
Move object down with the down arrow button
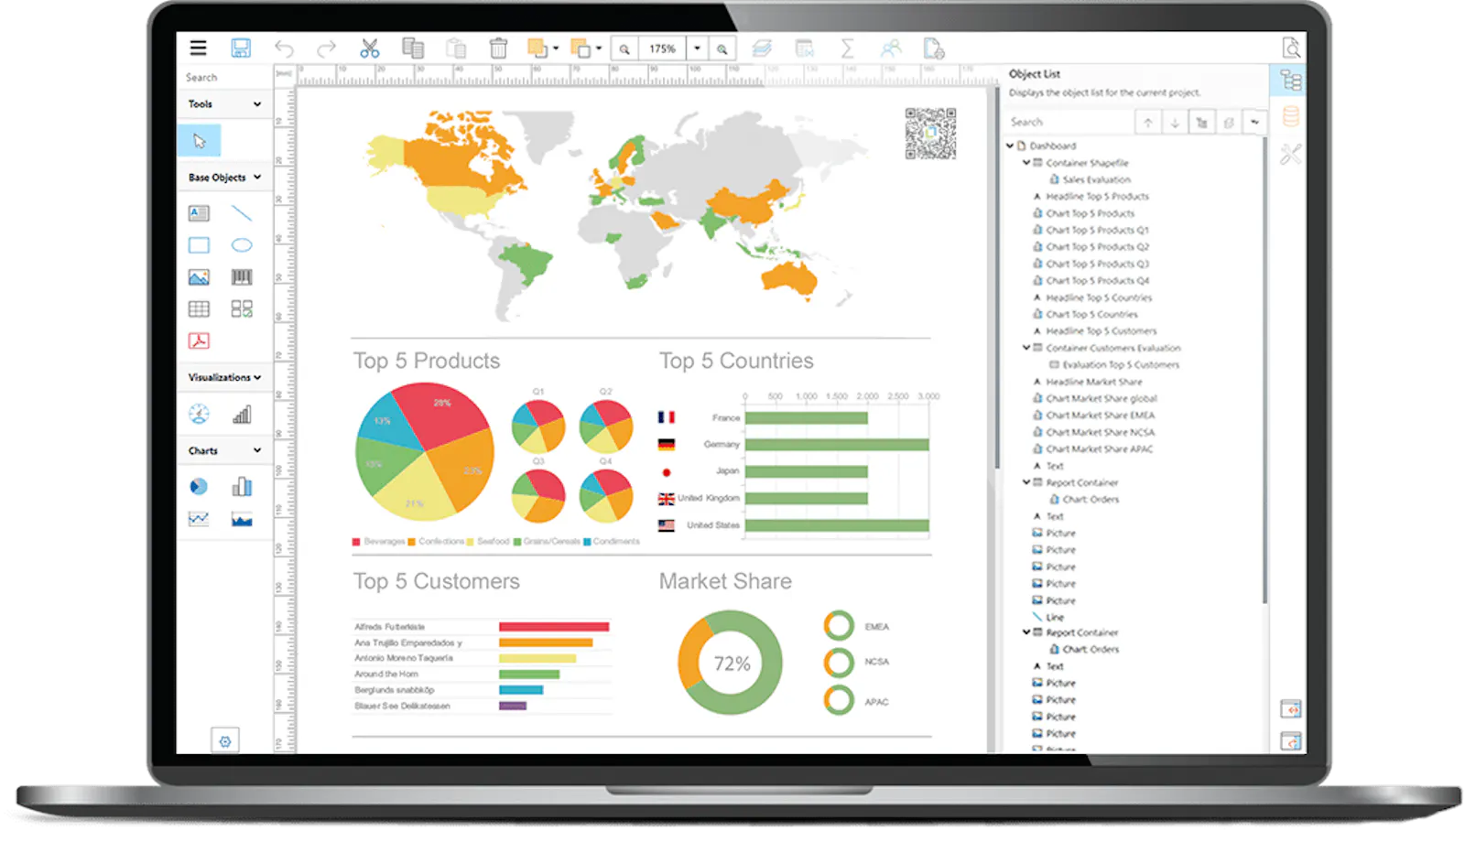(x=1175, y=122)
